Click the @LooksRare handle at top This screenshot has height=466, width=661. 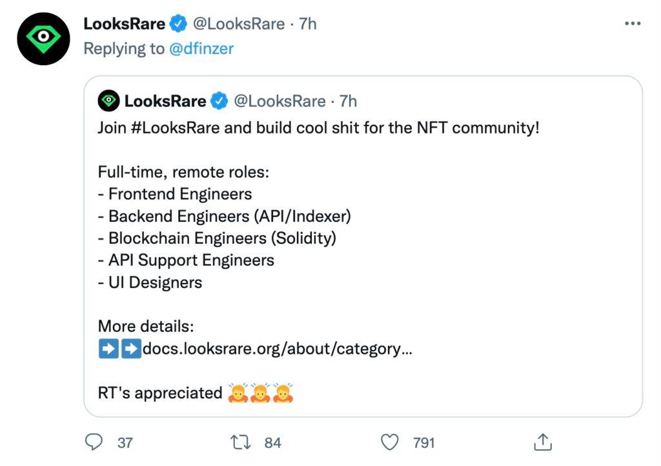coord(239,24)
